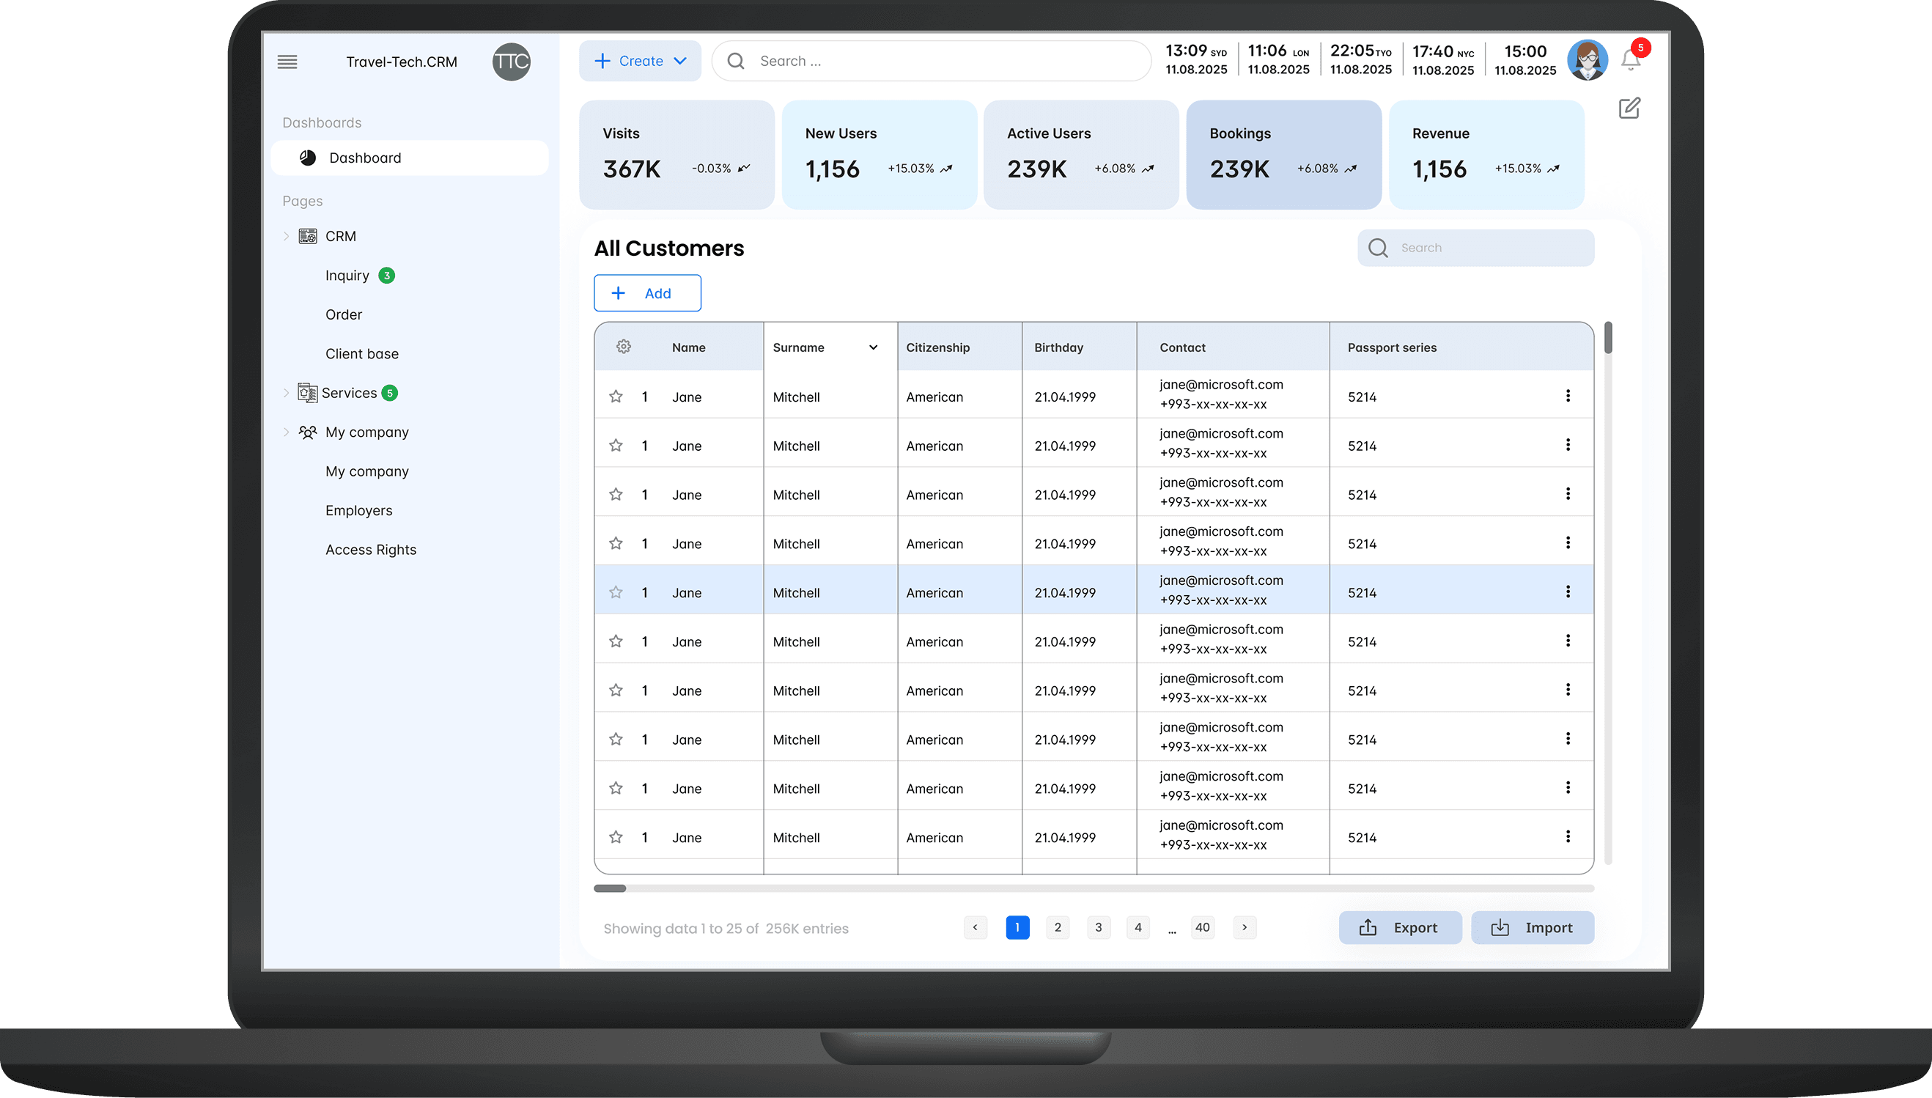Click the edit dashboard pencil icon
This screenshot has width=1932, height=1098.
point(1629,108)
